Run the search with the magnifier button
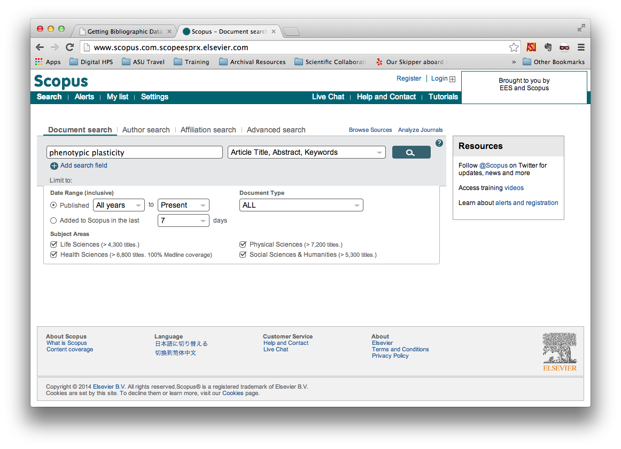621x449 pixels. point(411,152)
